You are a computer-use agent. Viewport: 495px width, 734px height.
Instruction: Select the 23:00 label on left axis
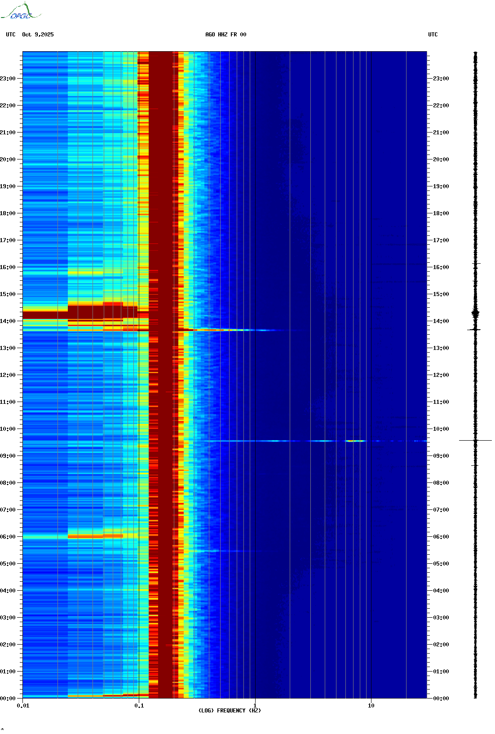click(x=8, y=79)
